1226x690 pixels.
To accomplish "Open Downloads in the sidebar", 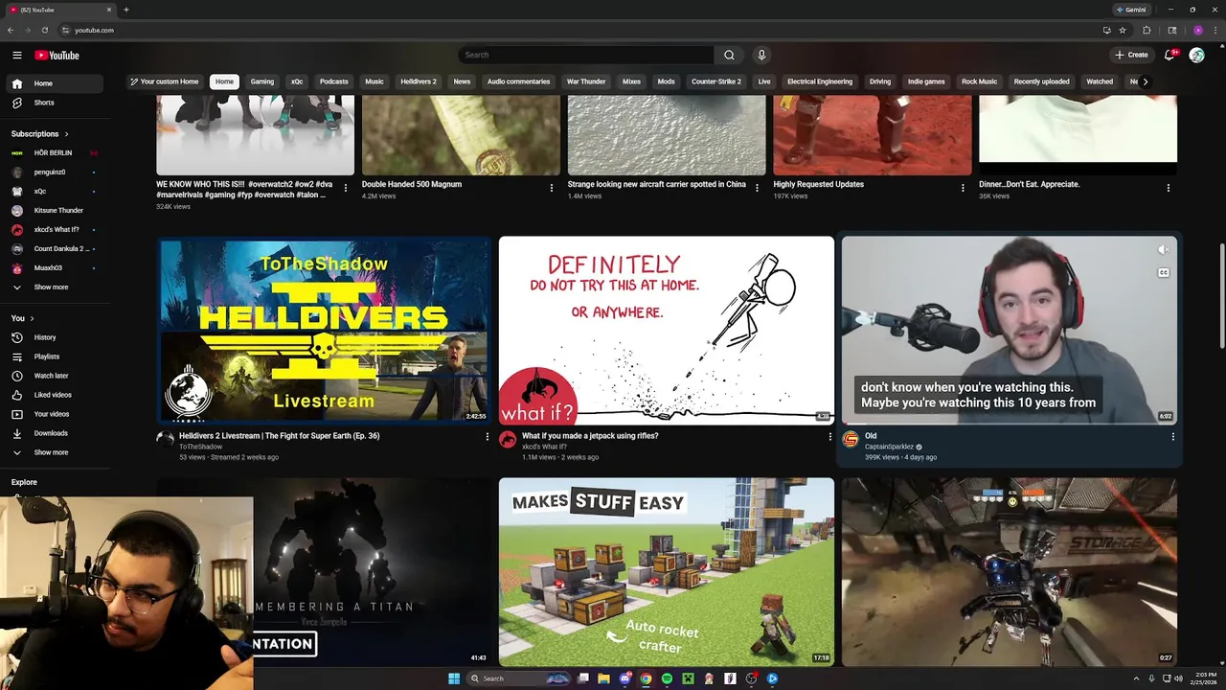I will click(x=54, y=433).
